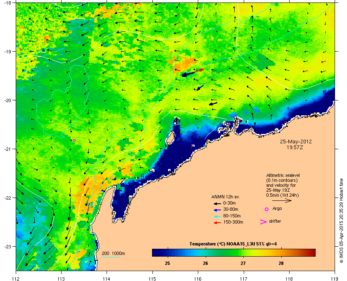347x281 pixels.
Task: Click the longitude axis label 116
Action: [198, 279]
